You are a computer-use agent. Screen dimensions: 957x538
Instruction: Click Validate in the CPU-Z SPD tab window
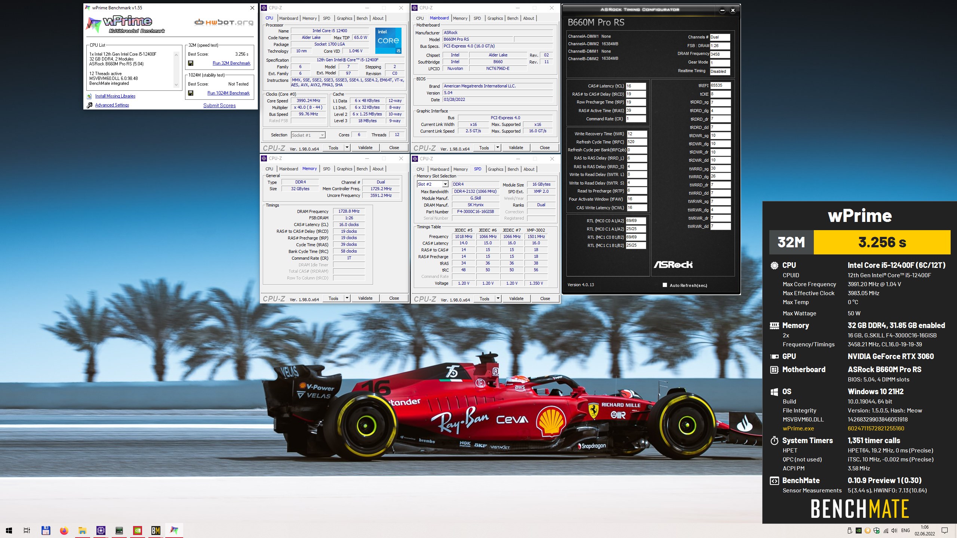516,299
